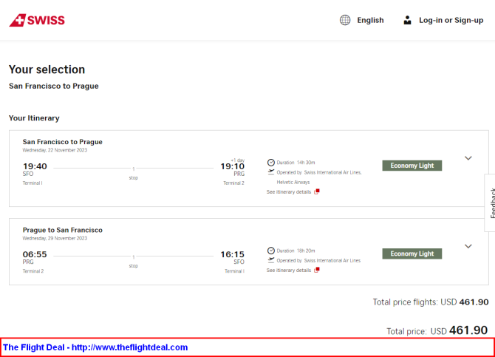
Task: Click Terminal 2 under outbound PRG arrival
Action: point(233,183)
